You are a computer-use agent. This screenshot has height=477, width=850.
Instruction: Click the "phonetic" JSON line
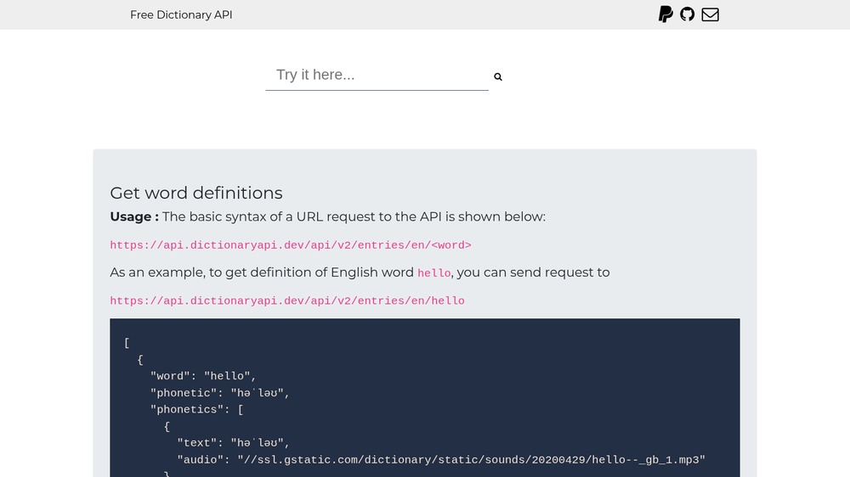pyautogui.click(x=219, y=393)
